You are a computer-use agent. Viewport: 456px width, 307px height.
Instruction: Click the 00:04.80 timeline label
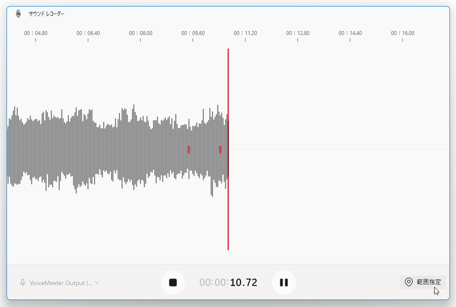pyautogui.click(x=36, y=33)
